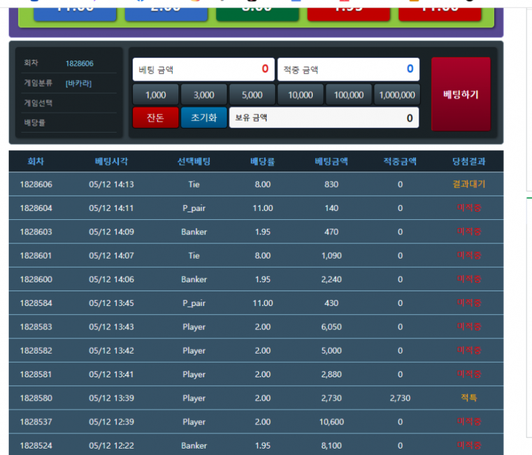The height and width of the screenshot is (455, 532).
Task: Add 5,000 chip amount
Action: [x=252, y=95]
